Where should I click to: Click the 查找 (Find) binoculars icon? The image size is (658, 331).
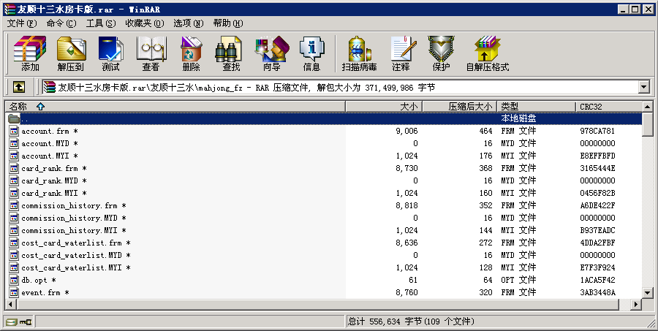coord(231,53)
